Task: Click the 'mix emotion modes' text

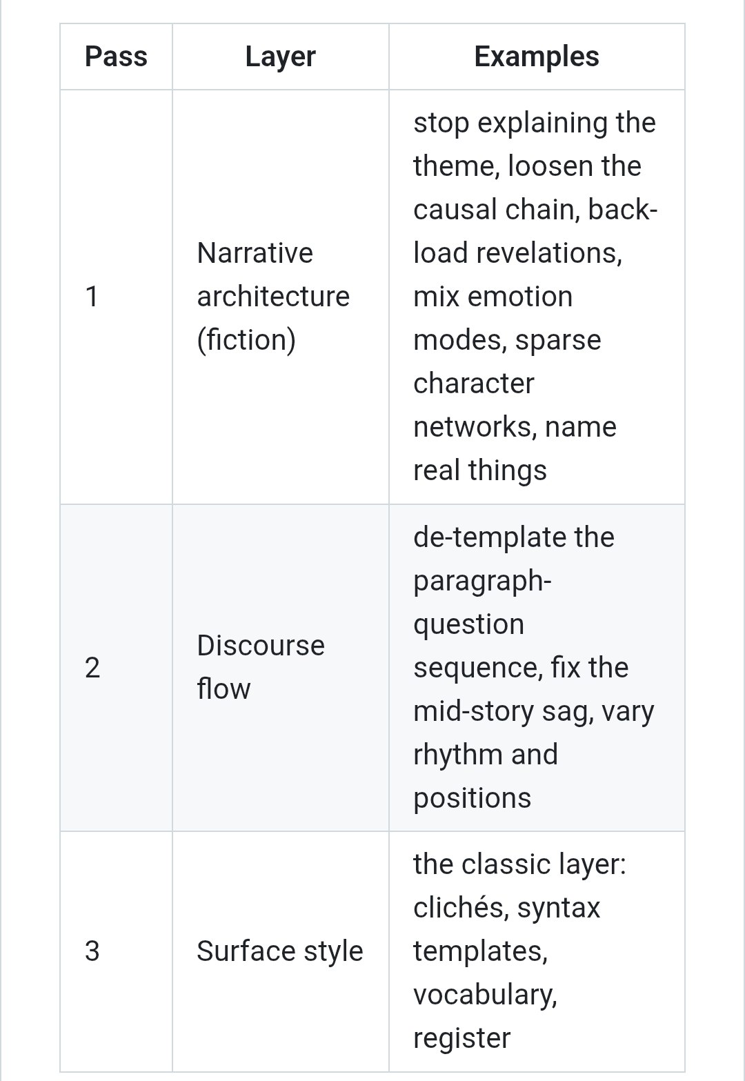Action: coord(493,318)
